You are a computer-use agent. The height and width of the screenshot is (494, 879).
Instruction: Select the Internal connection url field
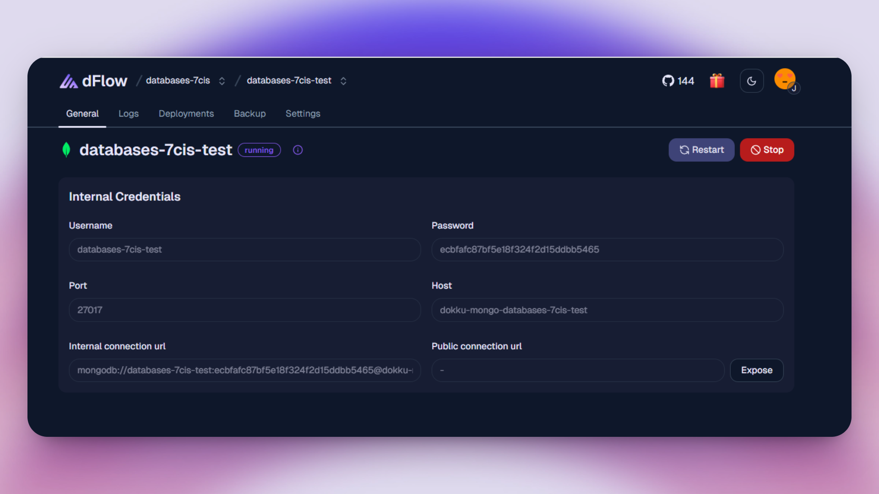(244, 370)
